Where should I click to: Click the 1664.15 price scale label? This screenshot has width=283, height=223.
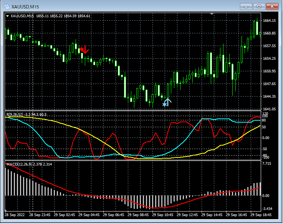tap(270, 21)
